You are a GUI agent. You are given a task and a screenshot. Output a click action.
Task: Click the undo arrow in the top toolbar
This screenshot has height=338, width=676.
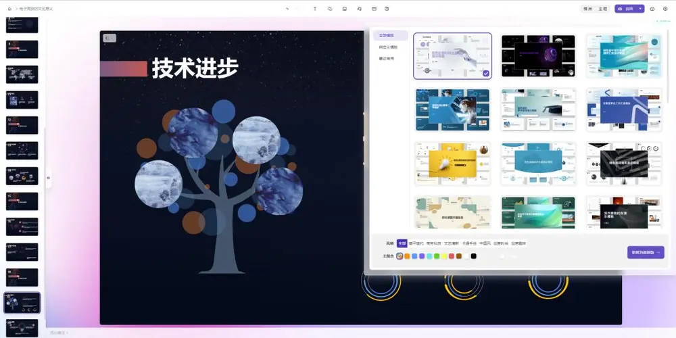click(287, 9)
